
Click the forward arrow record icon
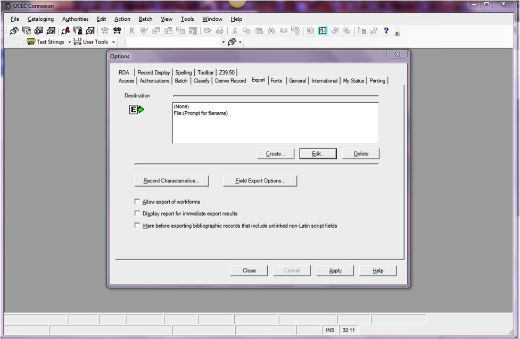347,31
